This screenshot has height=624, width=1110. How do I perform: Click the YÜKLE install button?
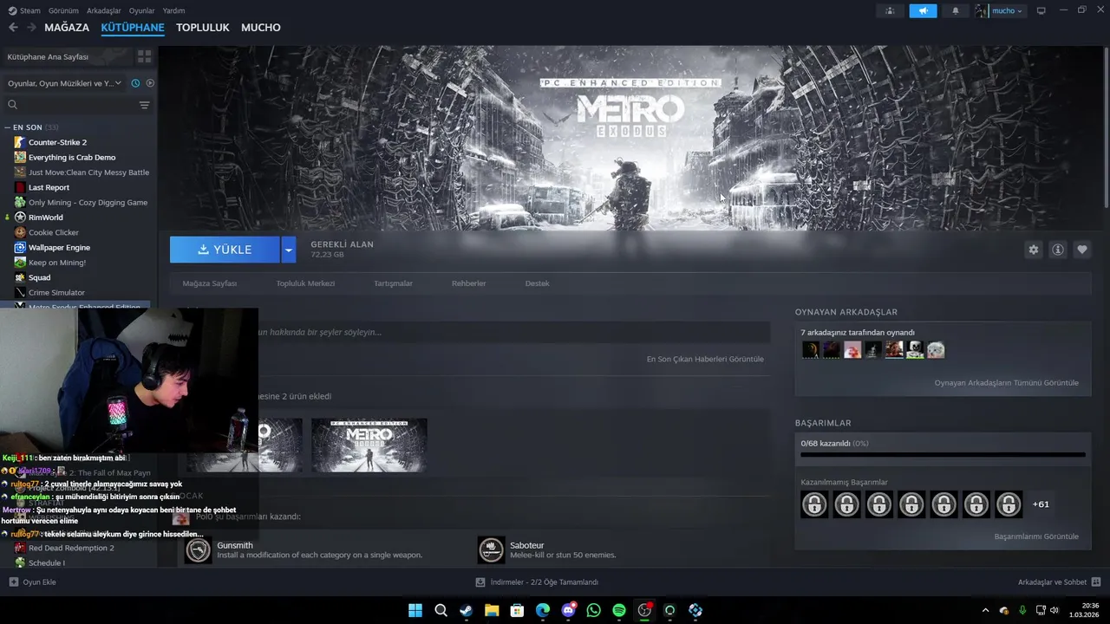(x=225, y=250)
